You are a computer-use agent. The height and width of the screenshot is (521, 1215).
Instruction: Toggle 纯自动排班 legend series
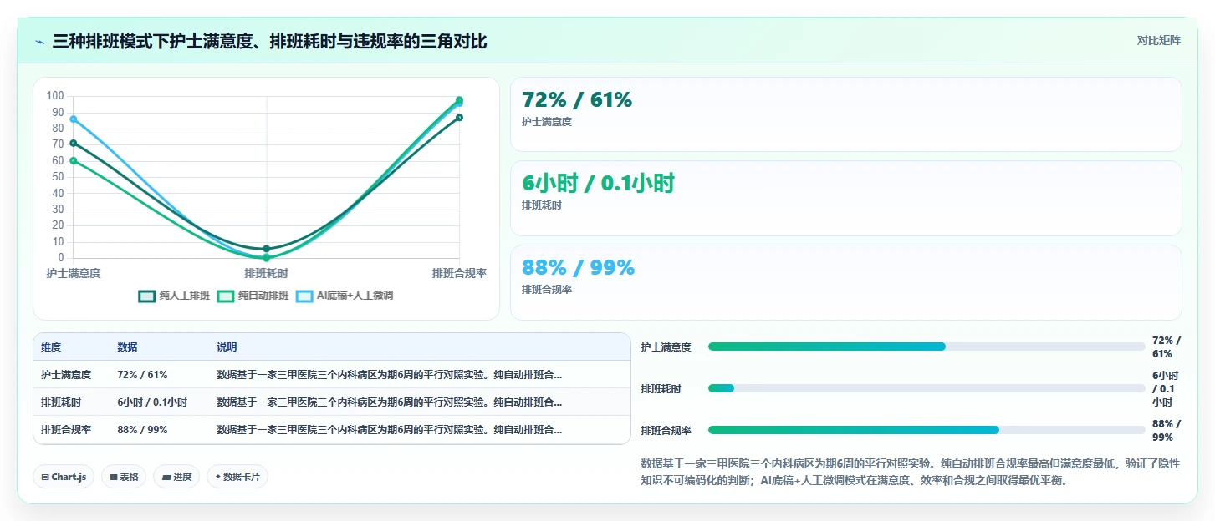tap(253, 296)
